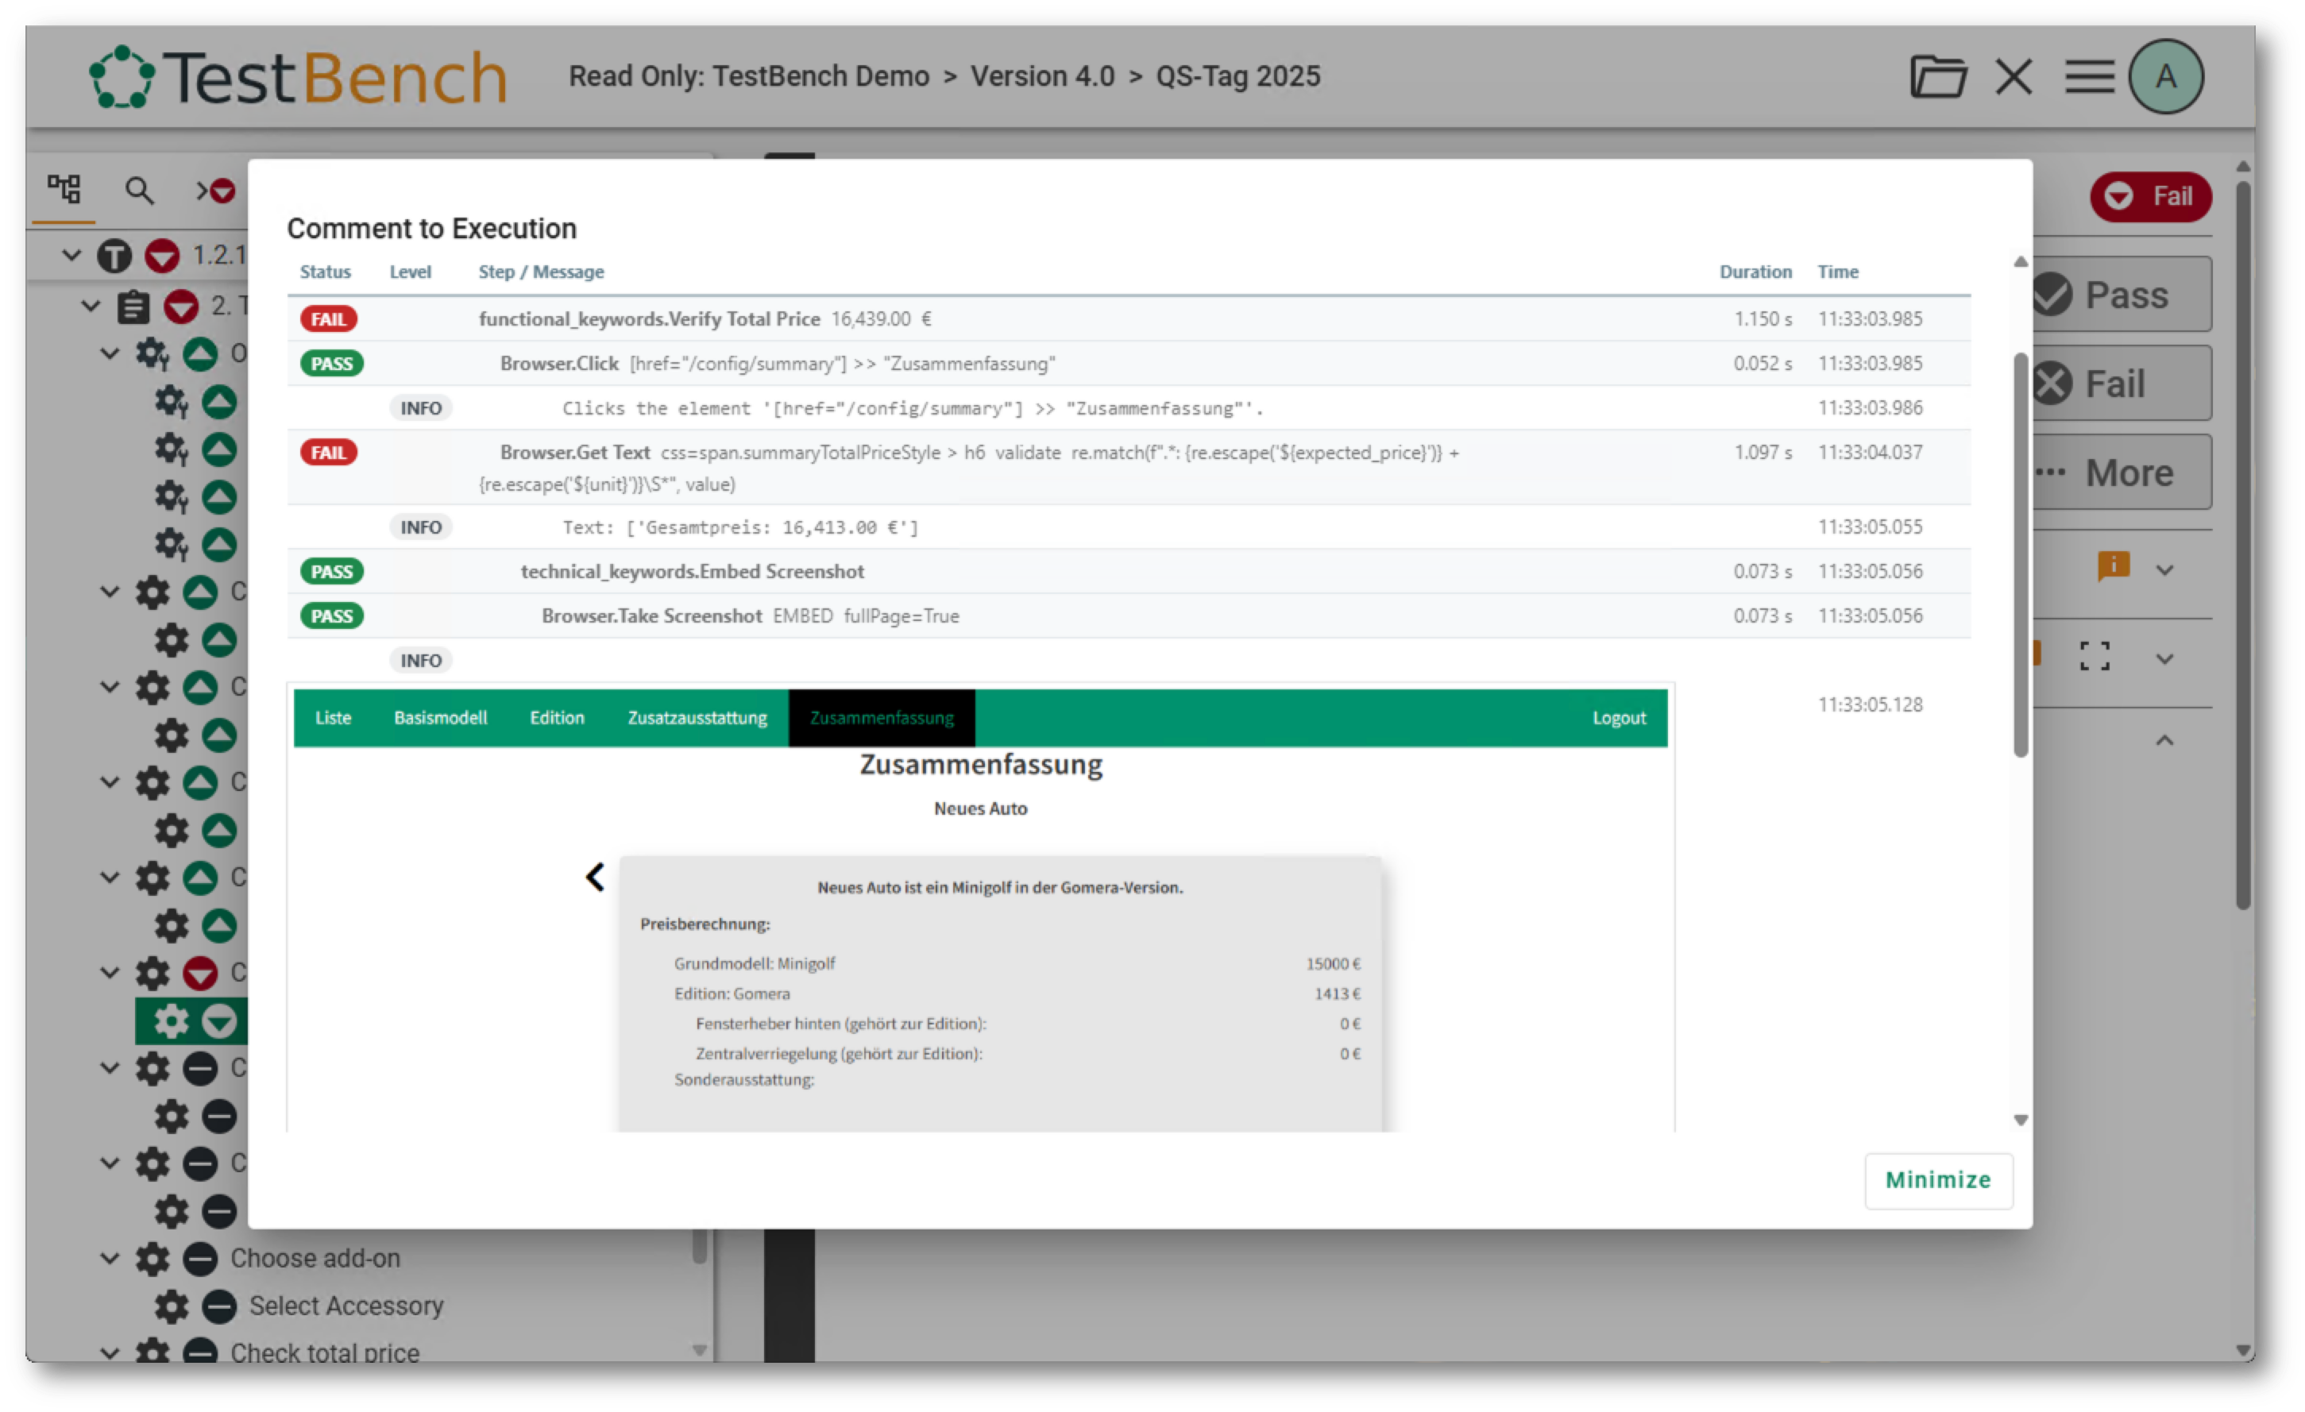
Task: Click the Logout link in screenshot
Action: [1619, 718]
